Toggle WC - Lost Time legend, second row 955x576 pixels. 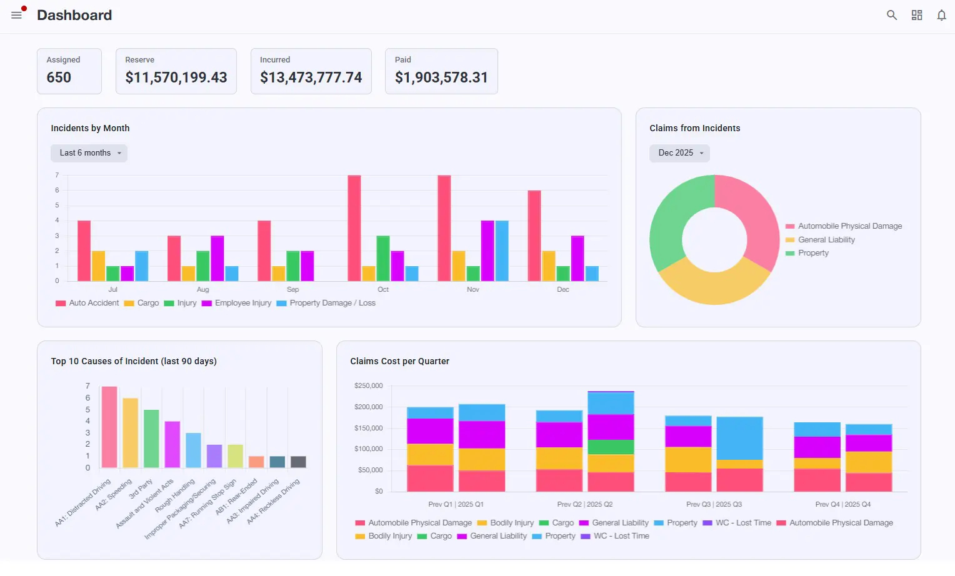(x=615, y=536)
